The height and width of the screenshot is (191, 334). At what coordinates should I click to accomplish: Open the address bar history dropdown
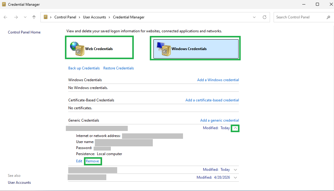click(x=254, y=17)
